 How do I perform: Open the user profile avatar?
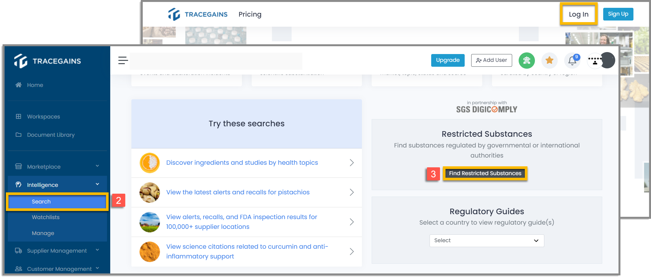[607, 61]
